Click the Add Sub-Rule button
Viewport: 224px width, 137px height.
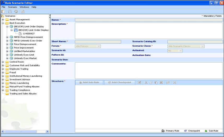click(89, 82)
